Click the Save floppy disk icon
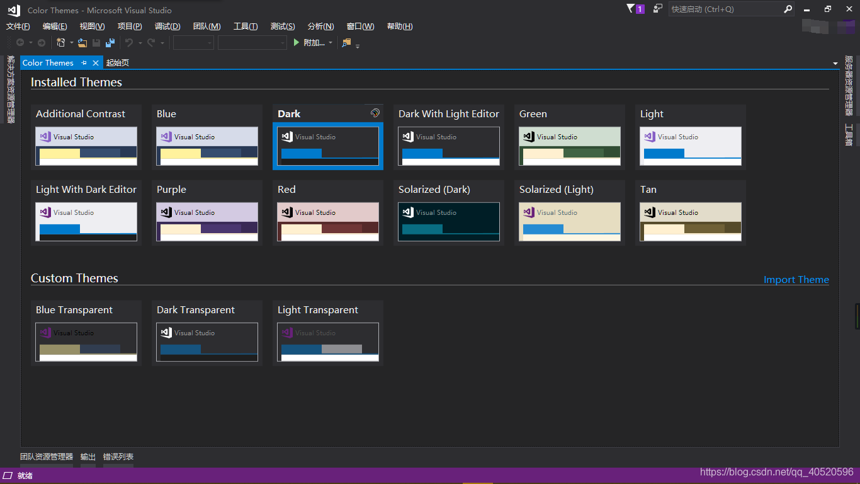 pos(96,43)
